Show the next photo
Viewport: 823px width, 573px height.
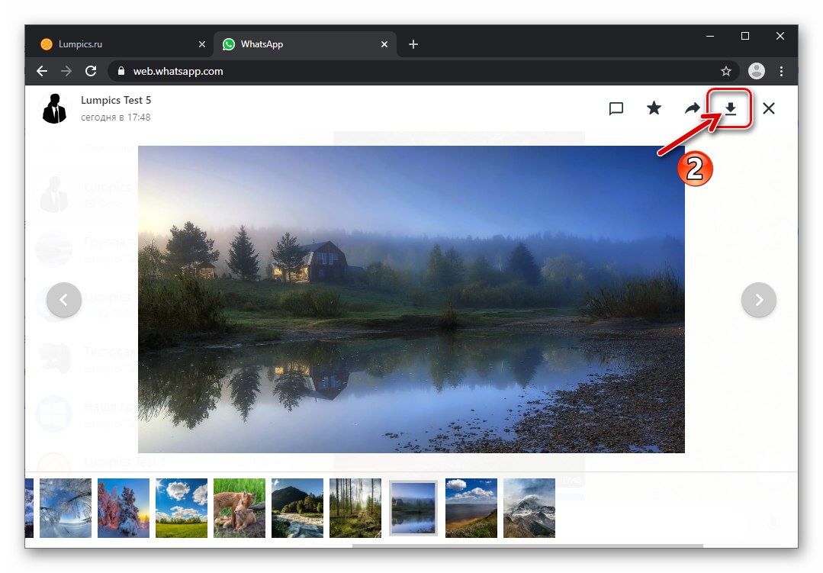click(x=759, y=300)
